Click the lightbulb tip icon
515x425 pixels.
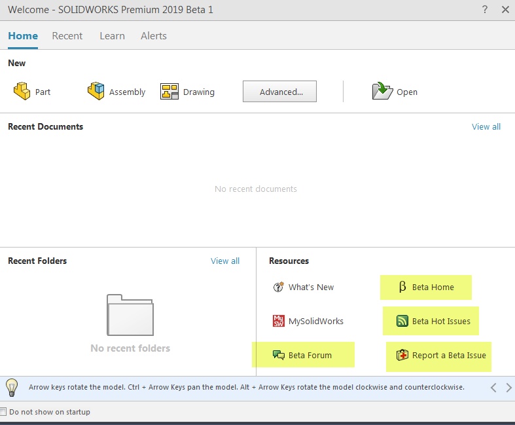[x=12, y=388]
